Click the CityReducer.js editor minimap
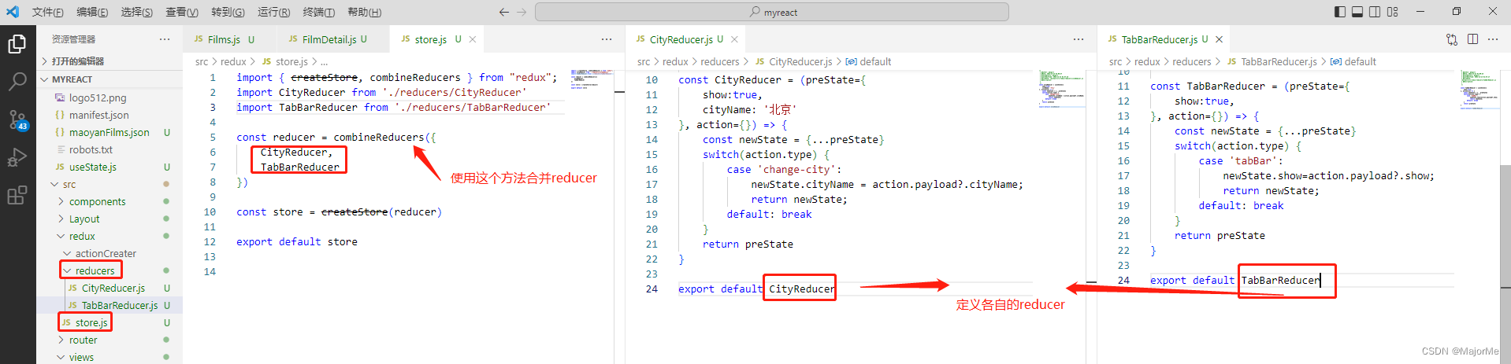This screenshot has height=364, width=1511. [1061, 88]
